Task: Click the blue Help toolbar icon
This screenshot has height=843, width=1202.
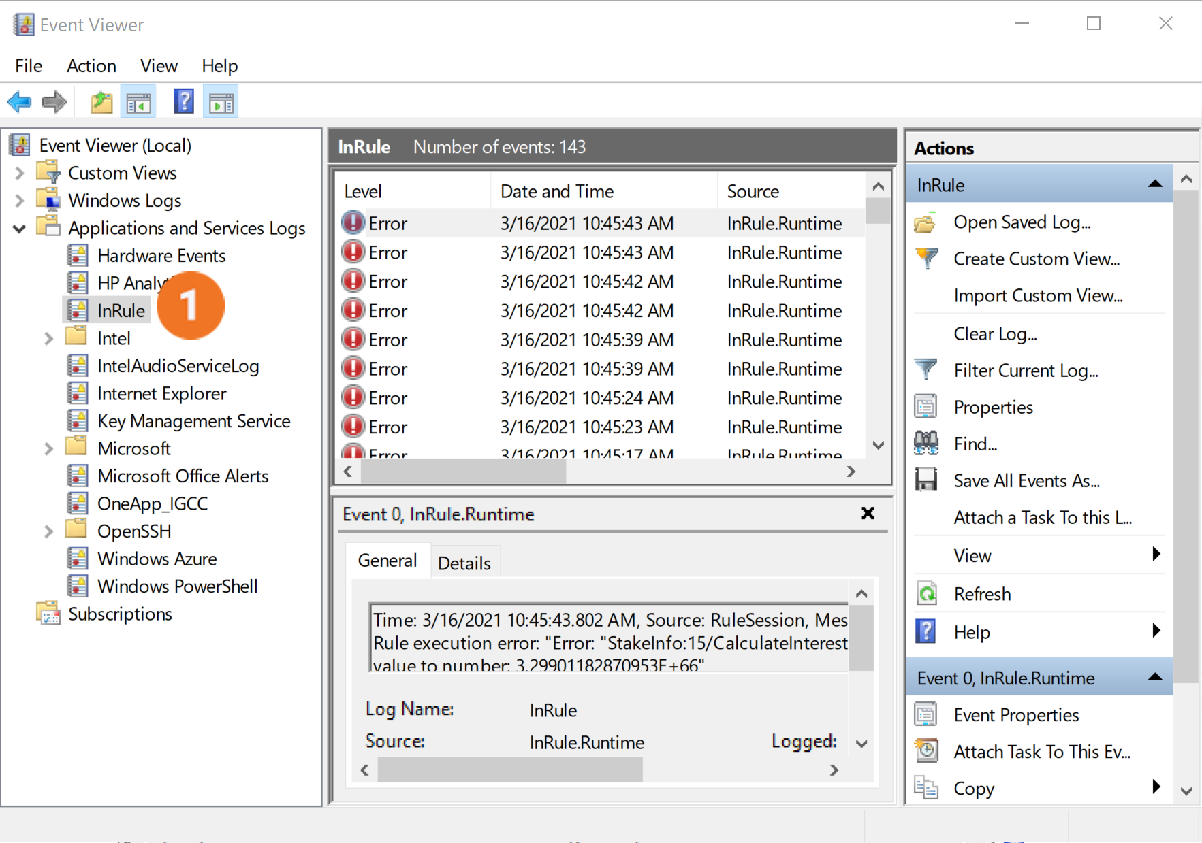Action: coord(183,103)
